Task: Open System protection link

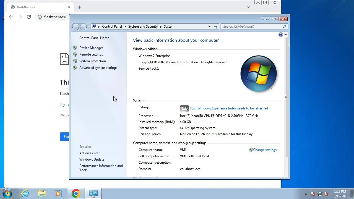Action: [x=92, y=61]
